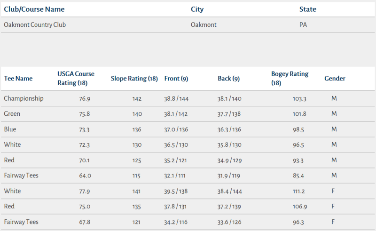Click the USGA Course Rating (18) header
This screenshot has width=376, height=231.
coord(76,78)
